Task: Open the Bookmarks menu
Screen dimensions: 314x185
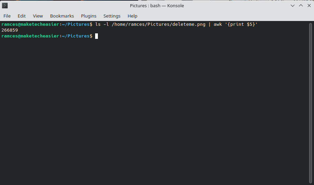Action: pyautogui.click(x=62, y=16)
